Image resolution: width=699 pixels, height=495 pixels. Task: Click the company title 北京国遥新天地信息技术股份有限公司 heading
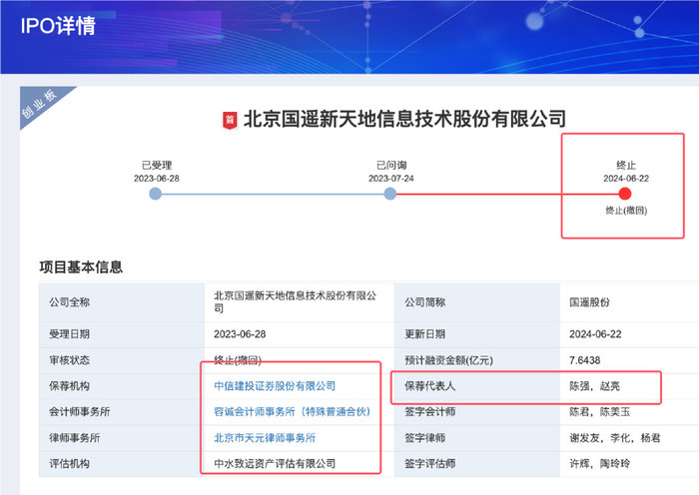click(x=404, y=119)
